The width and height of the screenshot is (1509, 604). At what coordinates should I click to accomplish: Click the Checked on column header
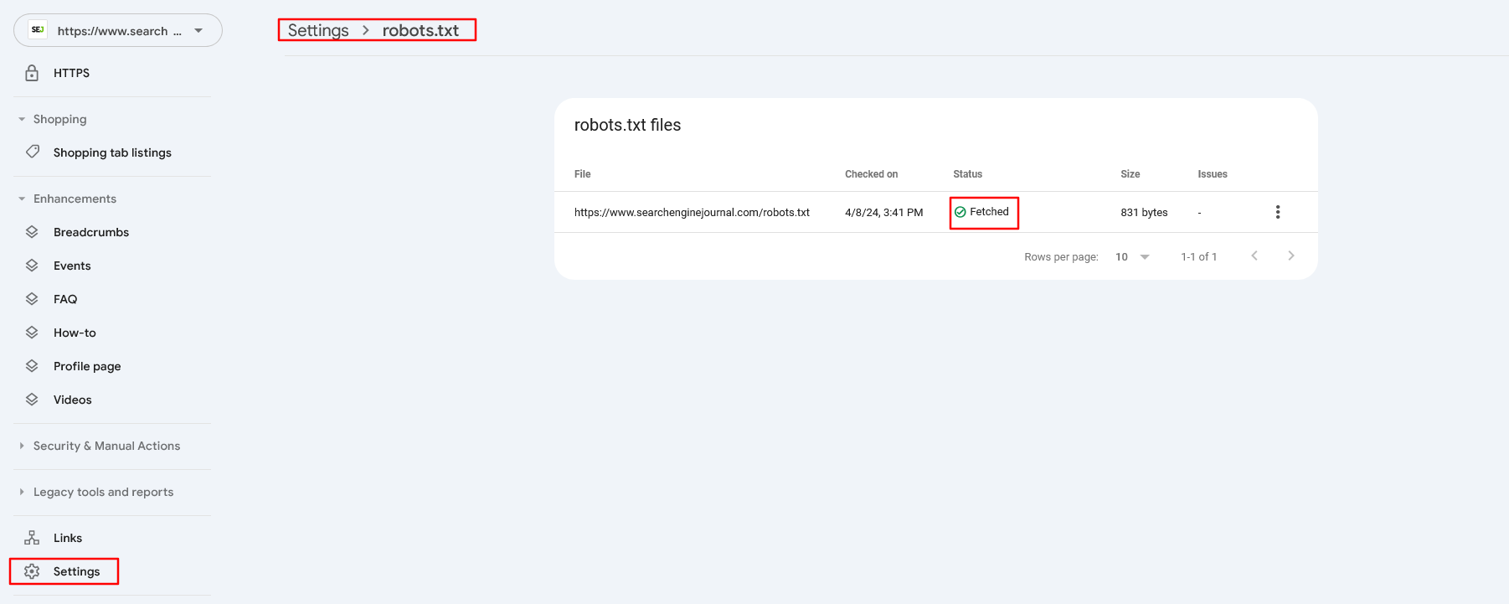871,174
